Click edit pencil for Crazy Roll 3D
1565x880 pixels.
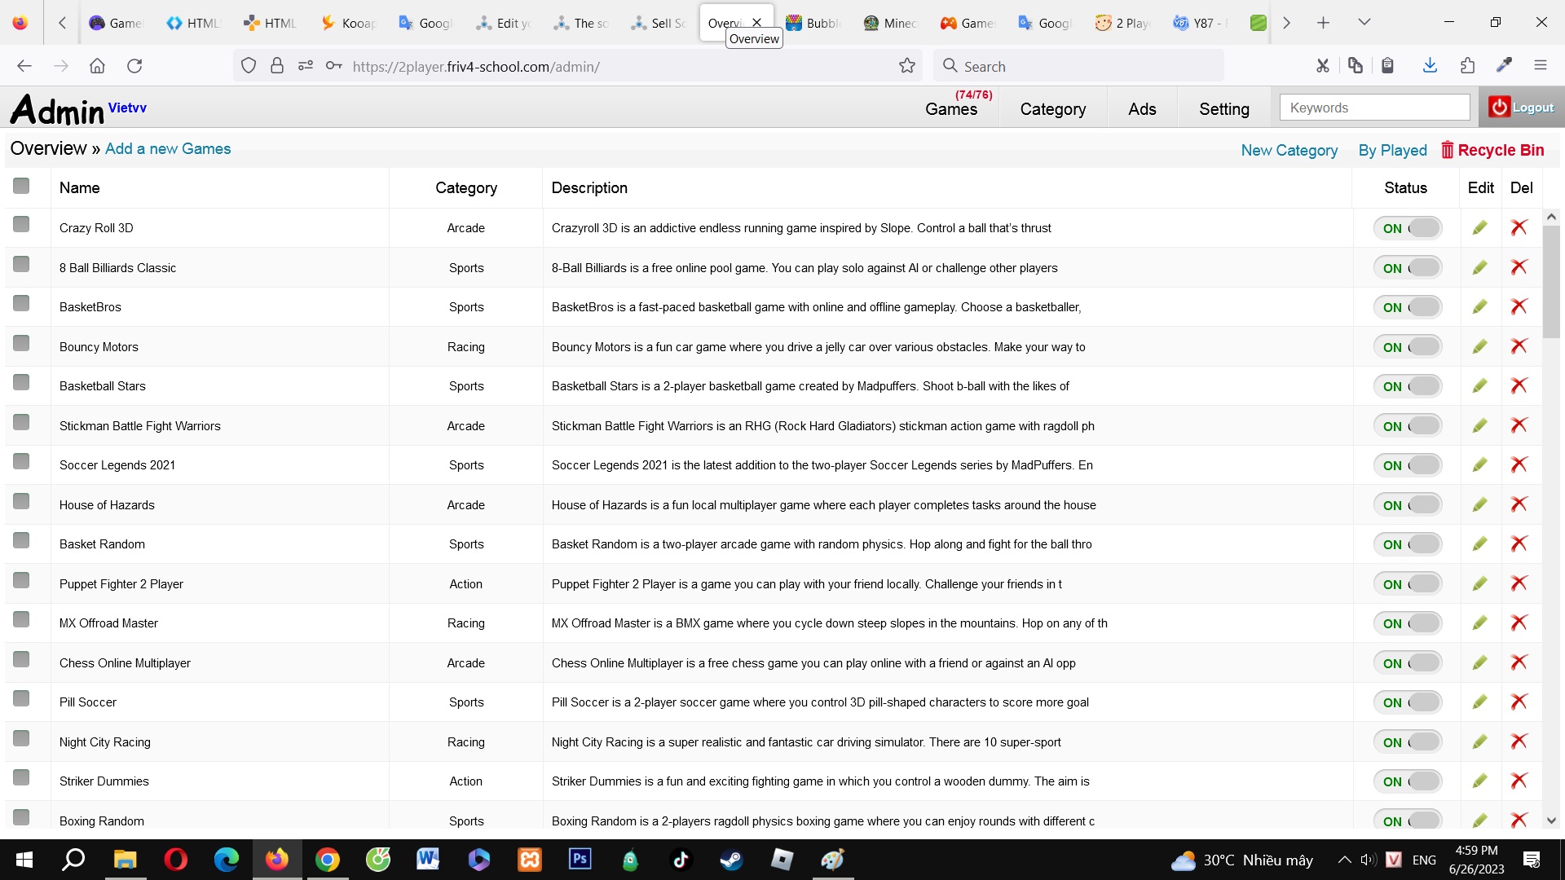(x=1479, y=228)
